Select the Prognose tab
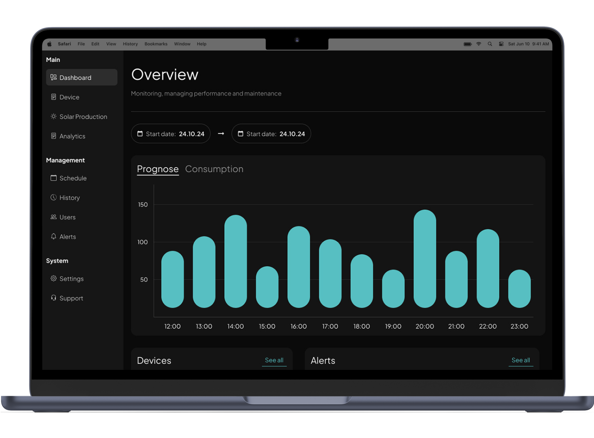The image size is (594, 438). [x=158, y=169]
